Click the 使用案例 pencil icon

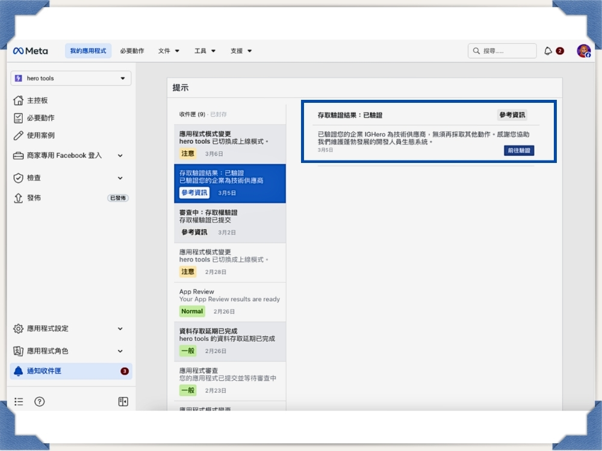click(19, 136)
